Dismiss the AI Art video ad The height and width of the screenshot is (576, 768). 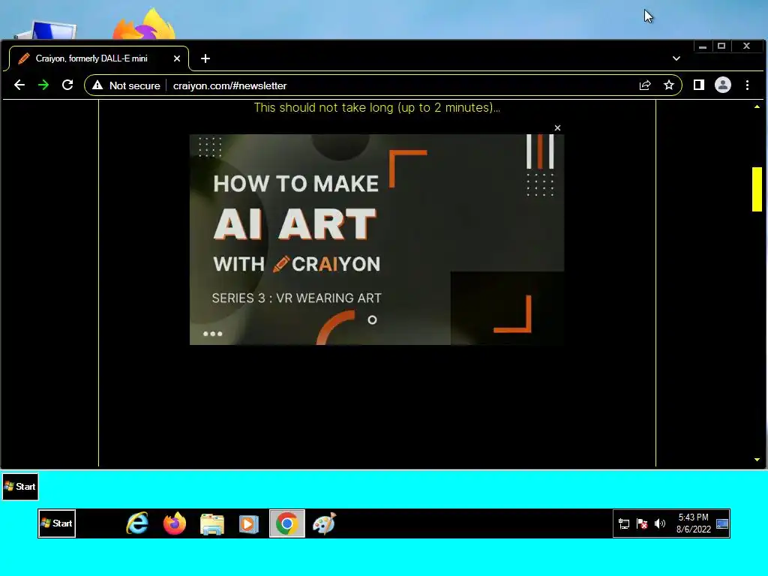pos(557,127)
